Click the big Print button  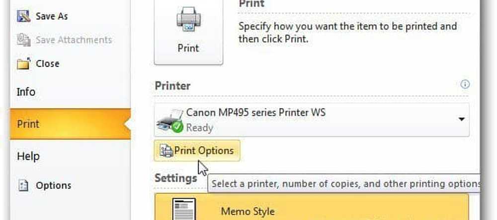[188, 32]
